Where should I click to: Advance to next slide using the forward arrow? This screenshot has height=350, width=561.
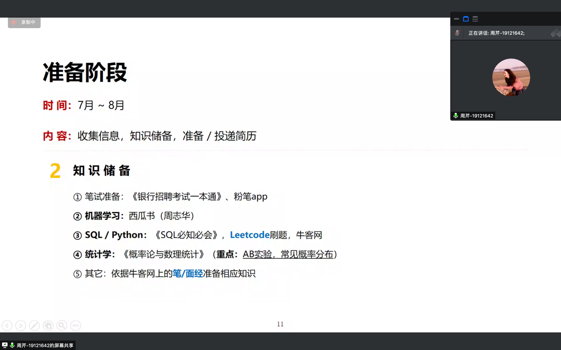[x=21, y=326]
